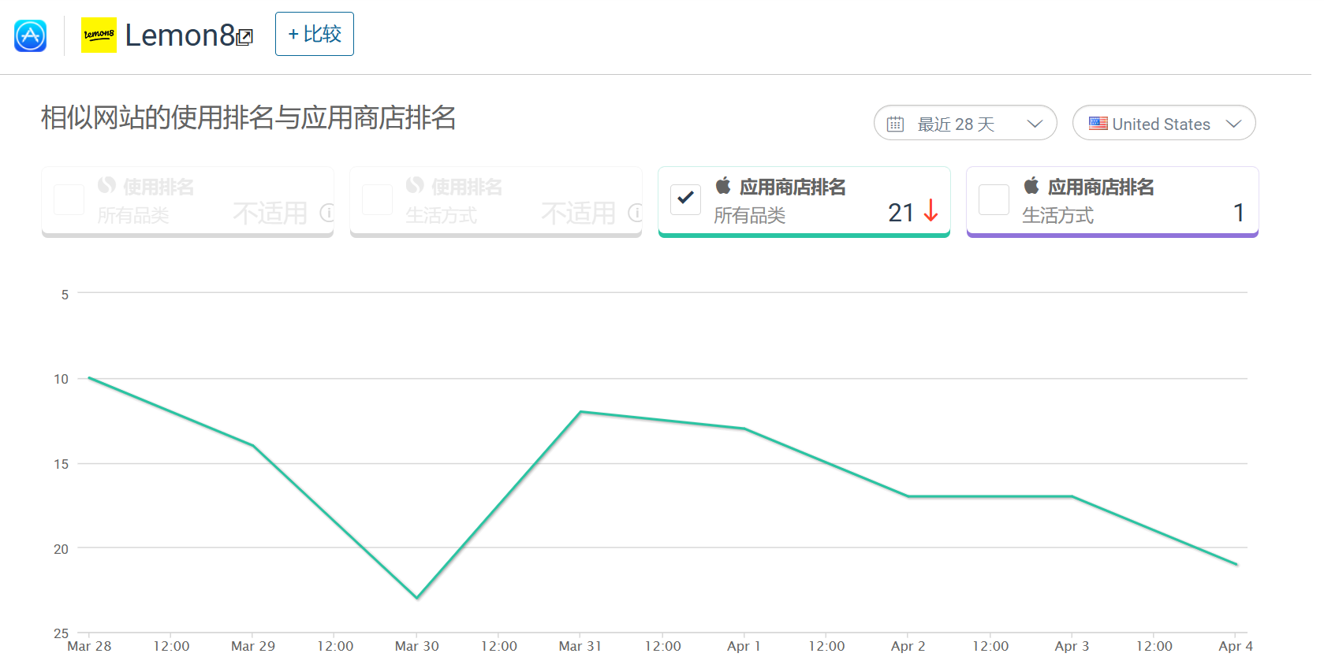The image size is (1324, 672).
Task: Click the chart line peak at Mar 31
Action: (x=580, y=411)
